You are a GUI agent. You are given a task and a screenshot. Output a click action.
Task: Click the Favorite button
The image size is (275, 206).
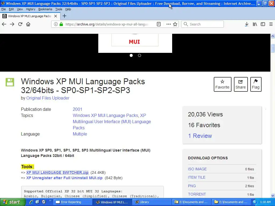222,84
